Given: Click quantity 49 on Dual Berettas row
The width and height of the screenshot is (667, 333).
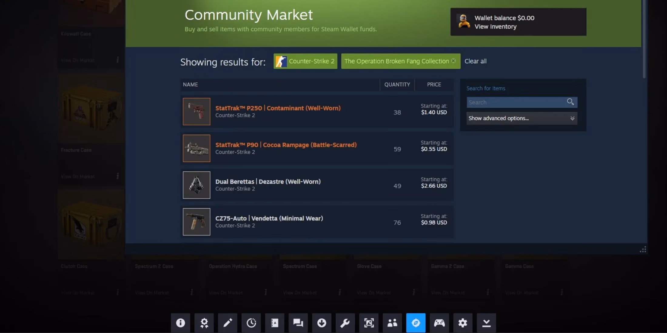Looking at the screenshot, I should (x=397, y=186).
